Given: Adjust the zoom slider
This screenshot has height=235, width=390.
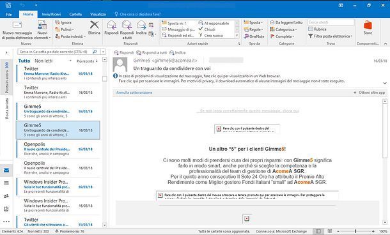Looking at the screenshot, I should pos(355,231).
